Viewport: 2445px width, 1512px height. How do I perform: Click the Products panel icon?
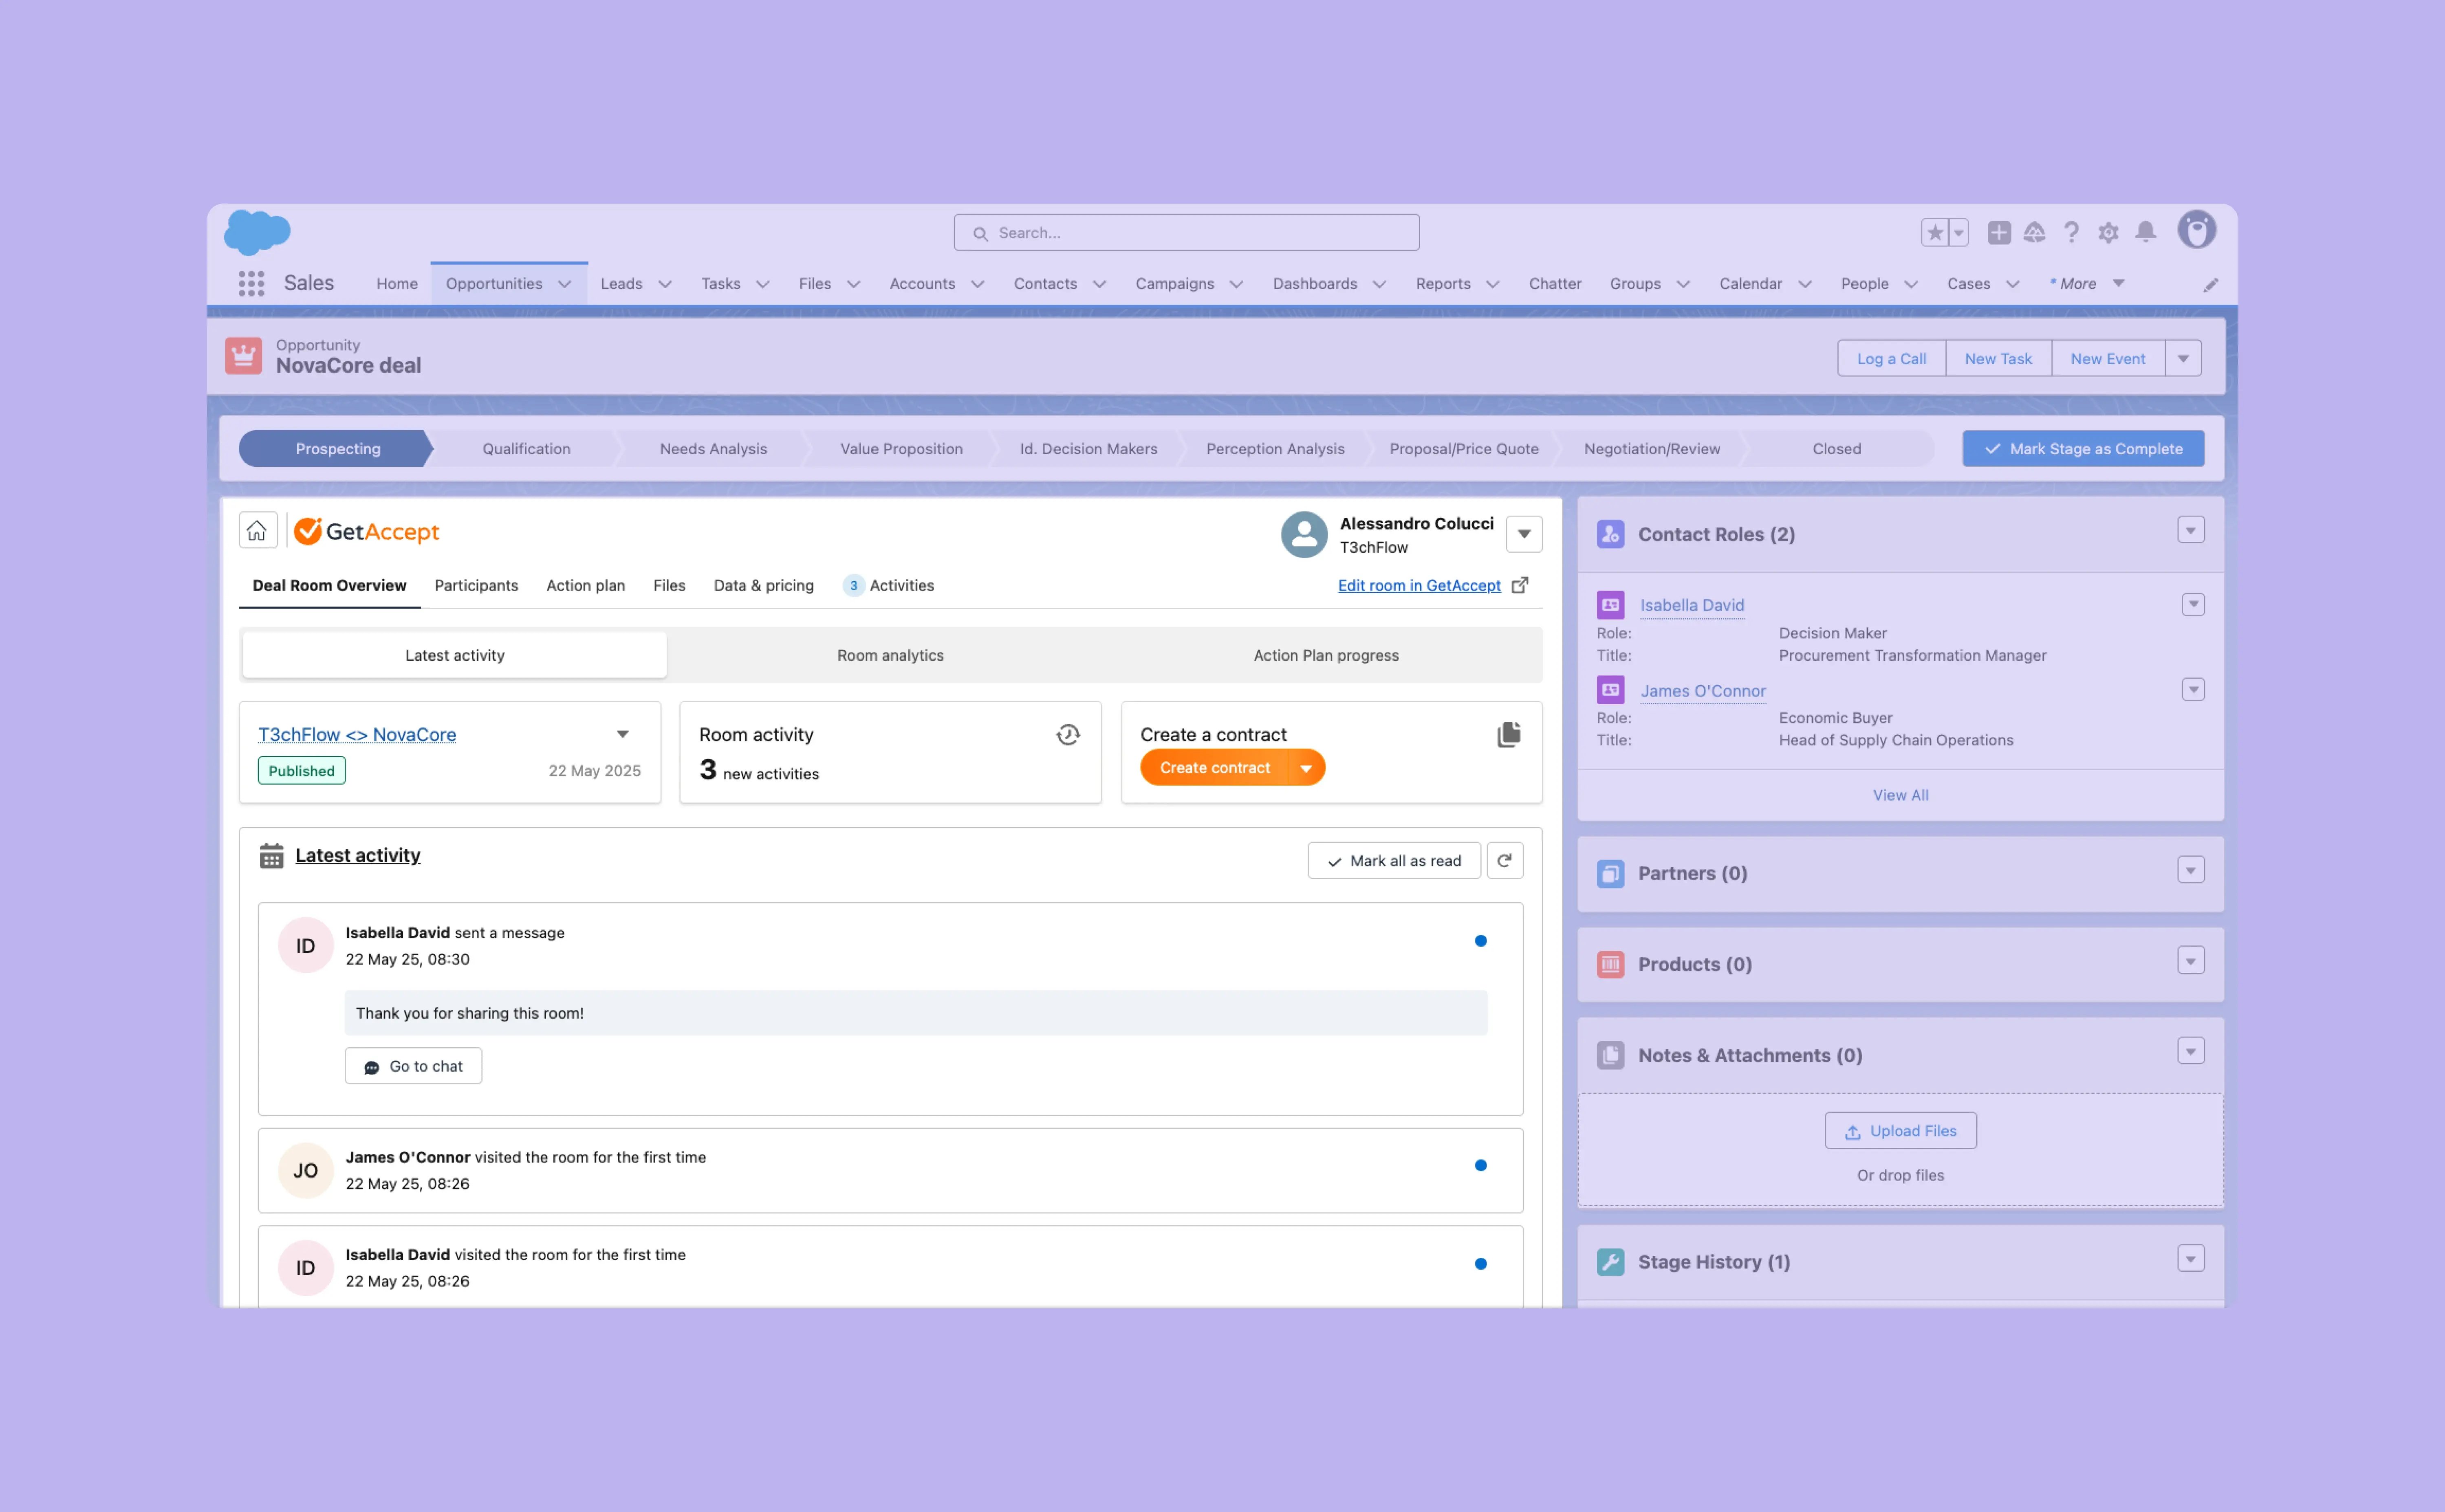click(1611, 965)
